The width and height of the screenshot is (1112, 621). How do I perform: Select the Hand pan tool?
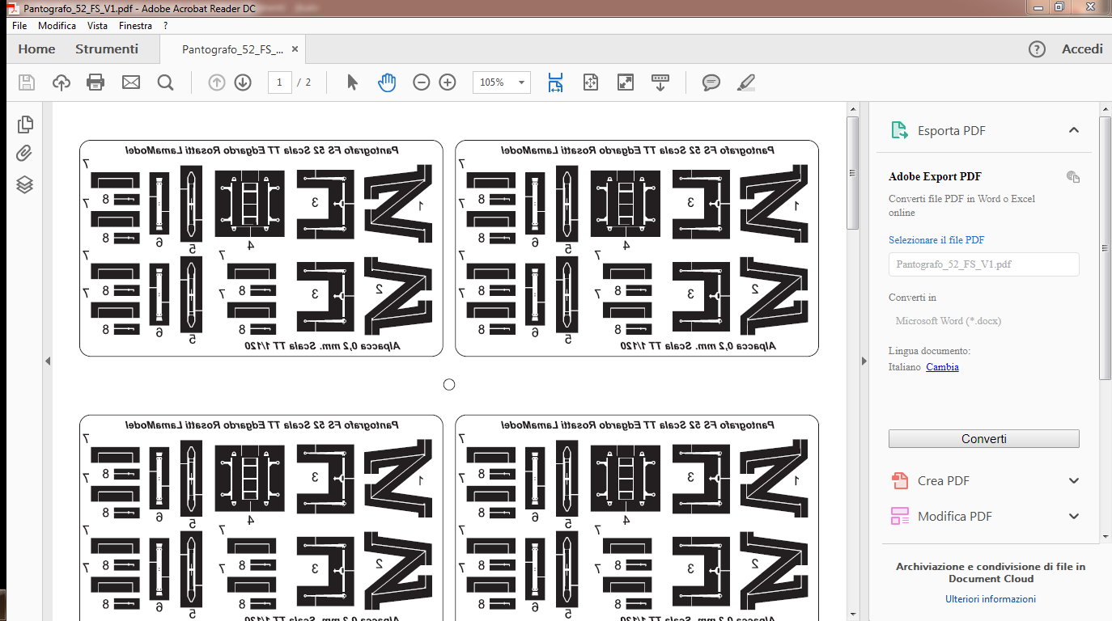387,82
